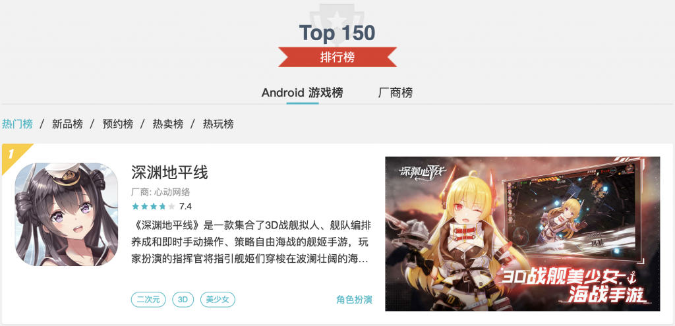This screenshot has height=326, width=675.
Task: Open the 角色扮演 category link
Action: click(x=354, y=300)
